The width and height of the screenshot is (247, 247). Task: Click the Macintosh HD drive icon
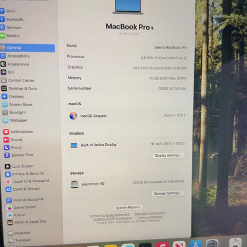(x=75, y=185)
